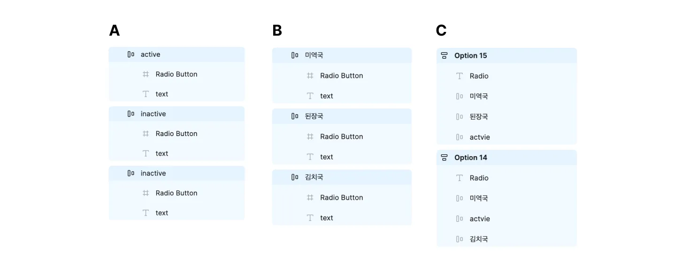690x273 pixels.
Task: Click the component set icon beside "Option 14"
Action: click(x=444, y=158)
